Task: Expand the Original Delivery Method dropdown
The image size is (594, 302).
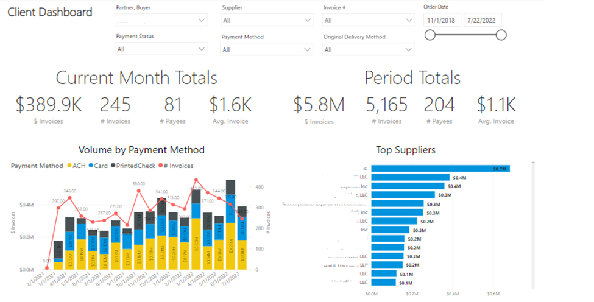Action: point(369,49)
